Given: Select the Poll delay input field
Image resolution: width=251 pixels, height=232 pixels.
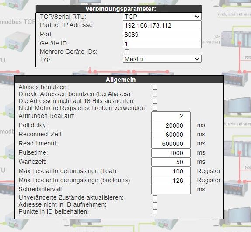Looking at the screenshot, I should pyautogui.click(x=171, y=125).
